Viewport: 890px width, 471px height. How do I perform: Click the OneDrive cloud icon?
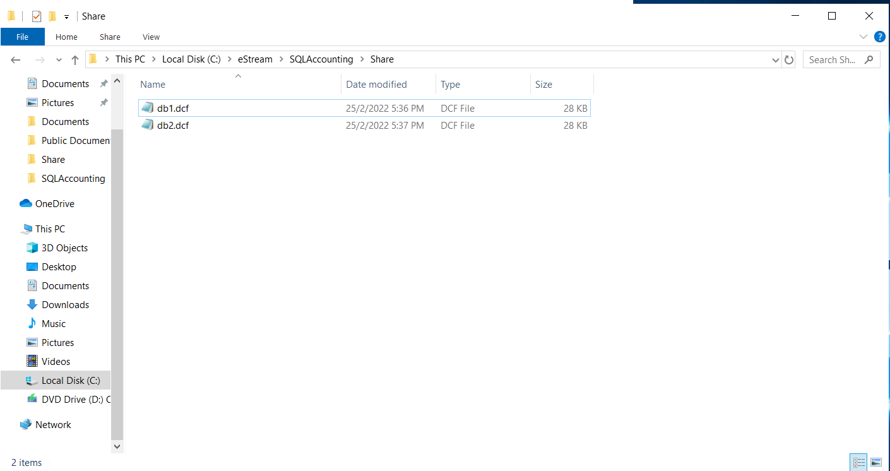tap(26, 203)
